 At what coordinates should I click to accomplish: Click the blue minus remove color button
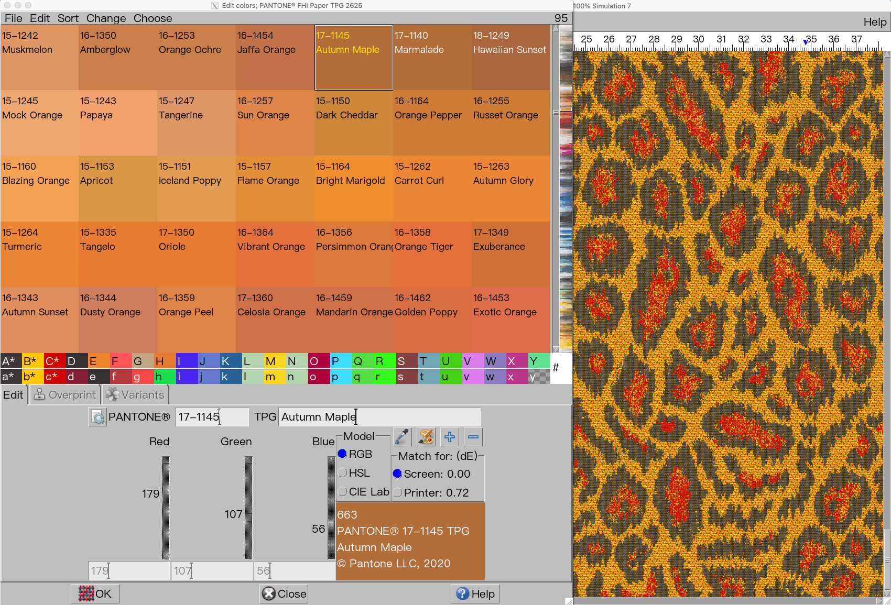pyautogui.click(x=473, y=437)
